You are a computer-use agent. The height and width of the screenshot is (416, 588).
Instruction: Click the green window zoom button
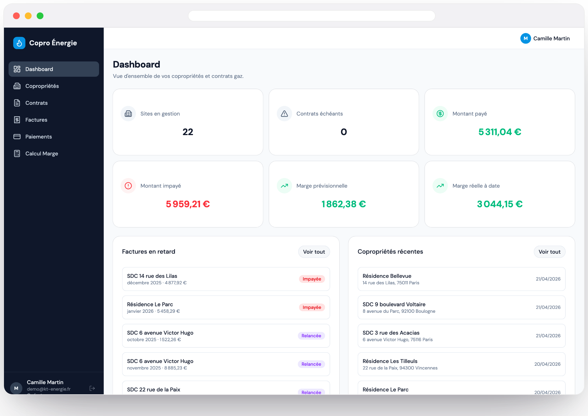pyautogui.click(x=40, y=16)
